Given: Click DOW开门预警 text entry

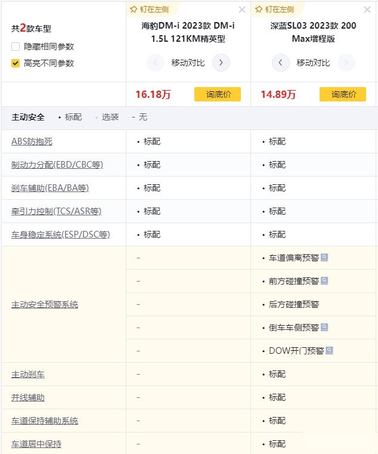Looking at the screenshot, I should click(296, 351).
